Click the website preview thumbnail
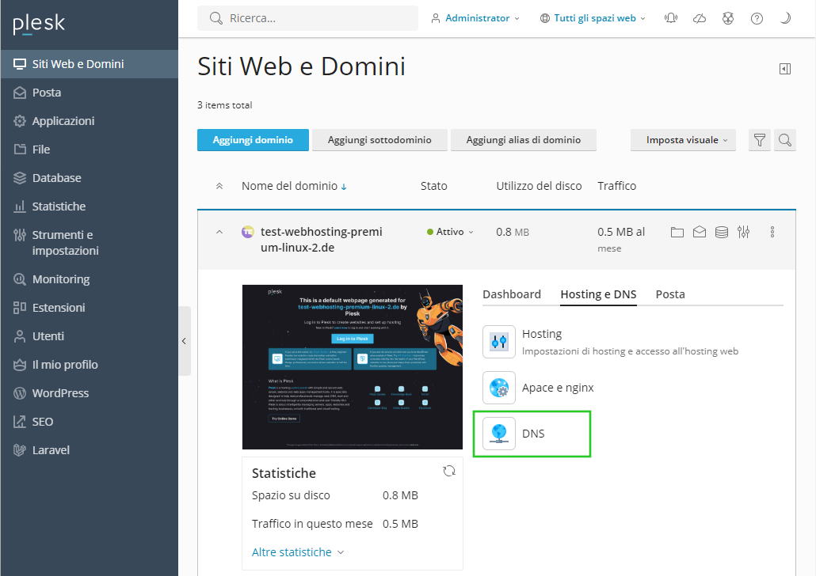 click(353, 367)
